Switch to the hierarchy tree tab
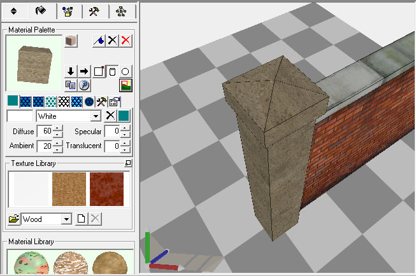416x276 pixels. pyautogui.click(x=121, y=11)
